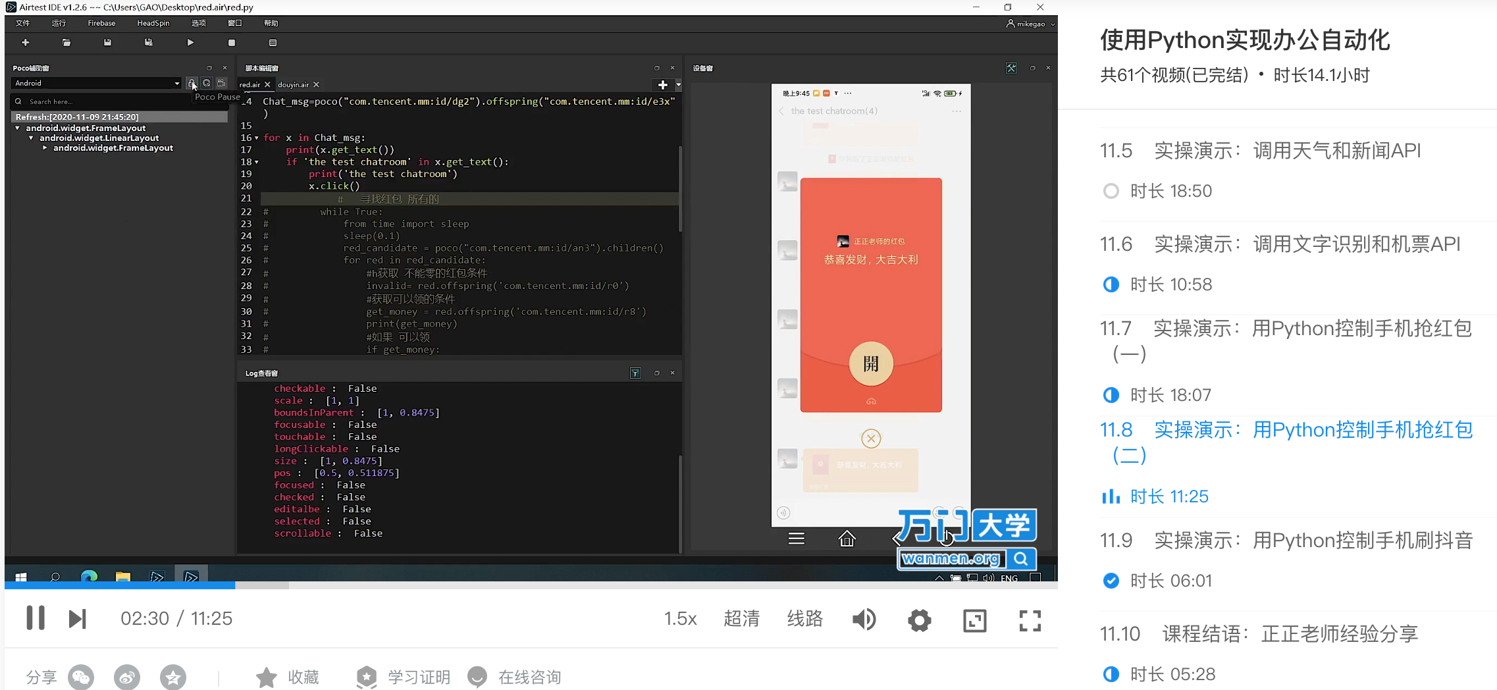Screen dimensions: 1497x690
Task: Open the device window tools wrench icon
Action: (x=1011, y=68)
